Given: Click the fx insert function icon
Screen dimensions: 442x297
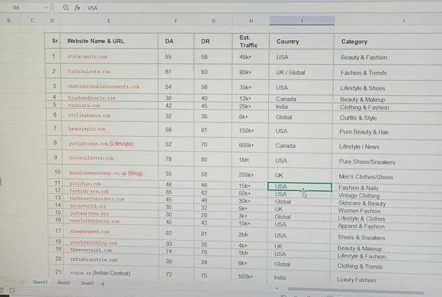Looking at the screenshot, I should click(x=77, y=8).
